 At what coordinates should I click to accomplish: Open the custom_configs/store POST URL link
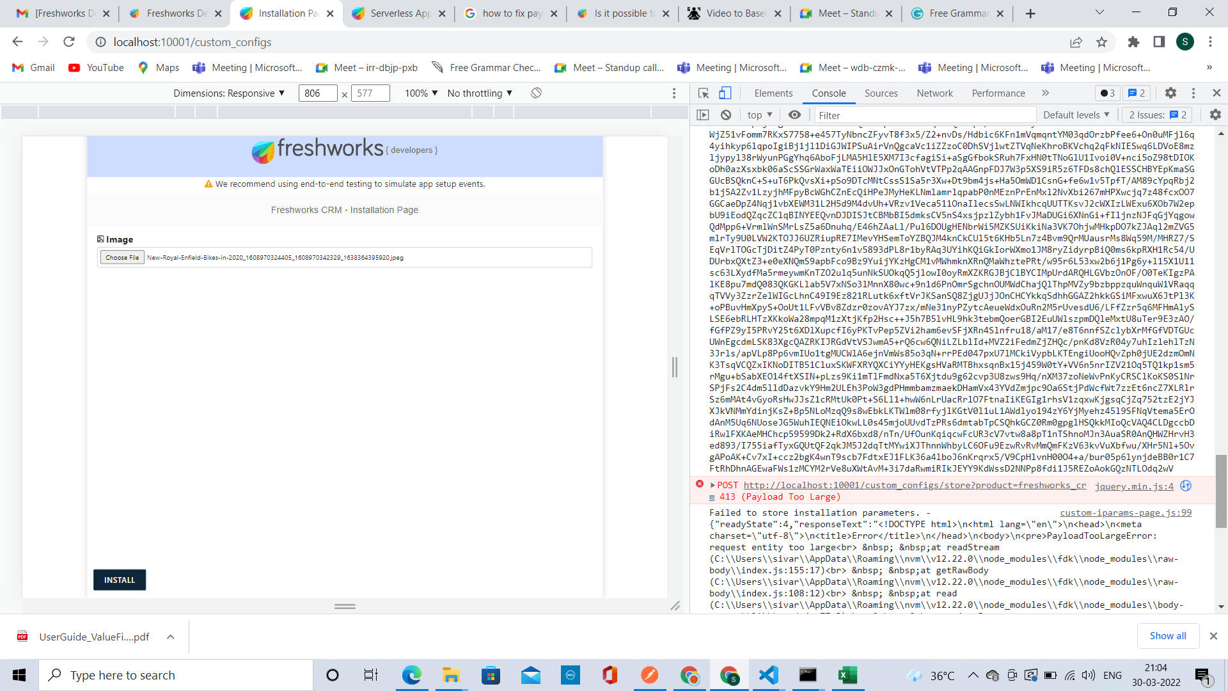click(915, 486)
